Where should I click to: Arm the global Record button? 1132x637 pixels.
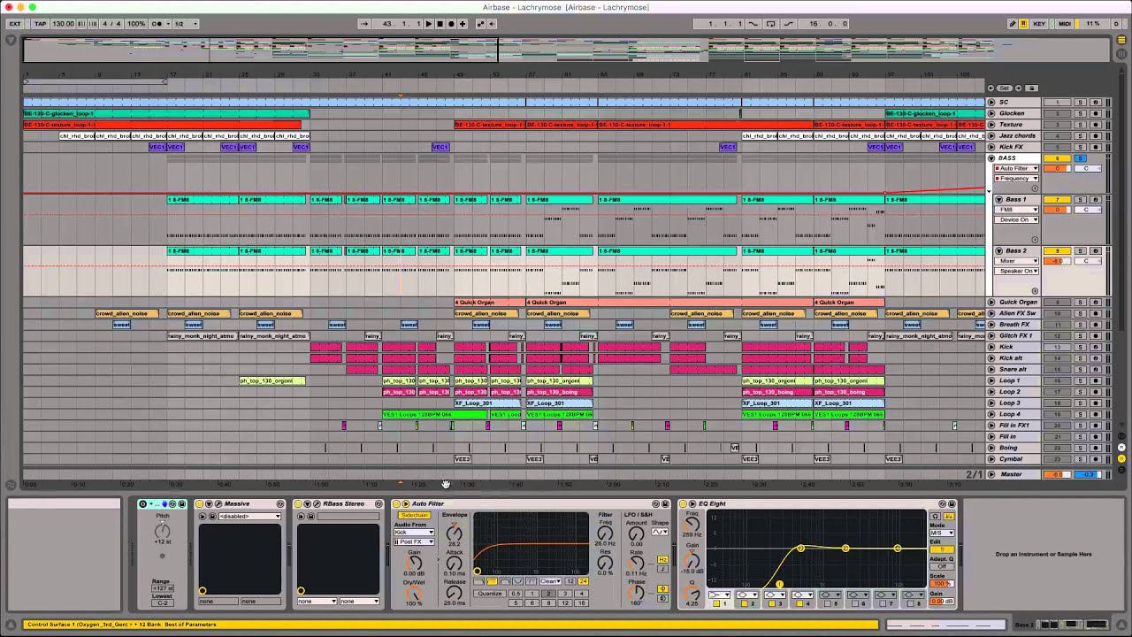tap(451, 24)
